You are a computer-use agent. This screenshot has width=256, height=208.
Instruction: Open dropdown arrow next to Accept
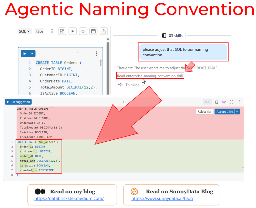237,112
